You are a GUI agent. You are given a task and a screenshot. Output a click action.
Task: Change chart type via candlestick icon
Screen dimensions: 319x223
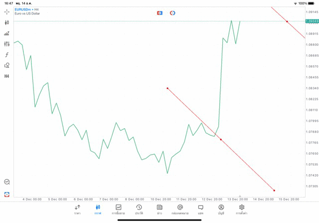[x=7, y=22]
